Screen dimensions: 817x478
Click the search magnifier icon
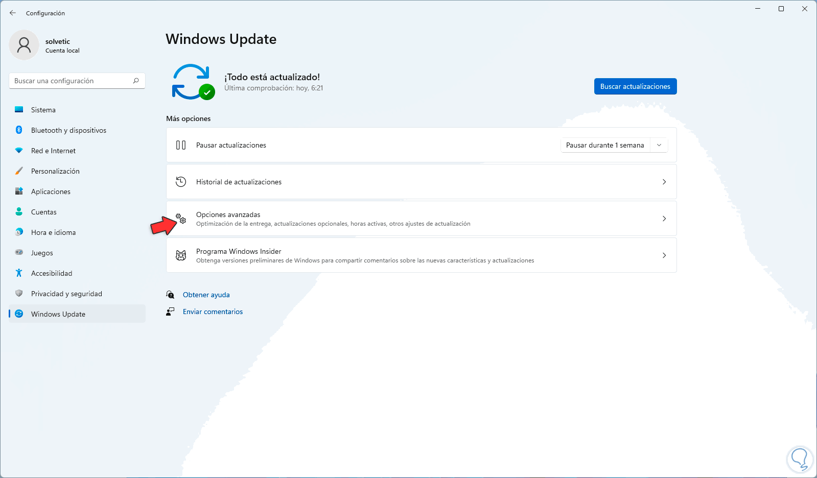136,81
